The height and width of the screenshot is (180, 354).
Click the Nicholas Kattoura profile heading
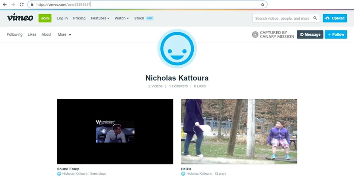point(177,78)
